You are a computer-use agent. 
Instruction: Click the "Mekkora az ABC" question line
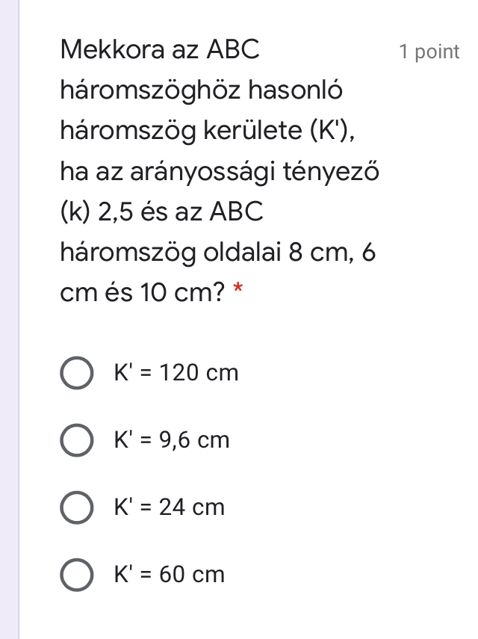pos(160,50)
